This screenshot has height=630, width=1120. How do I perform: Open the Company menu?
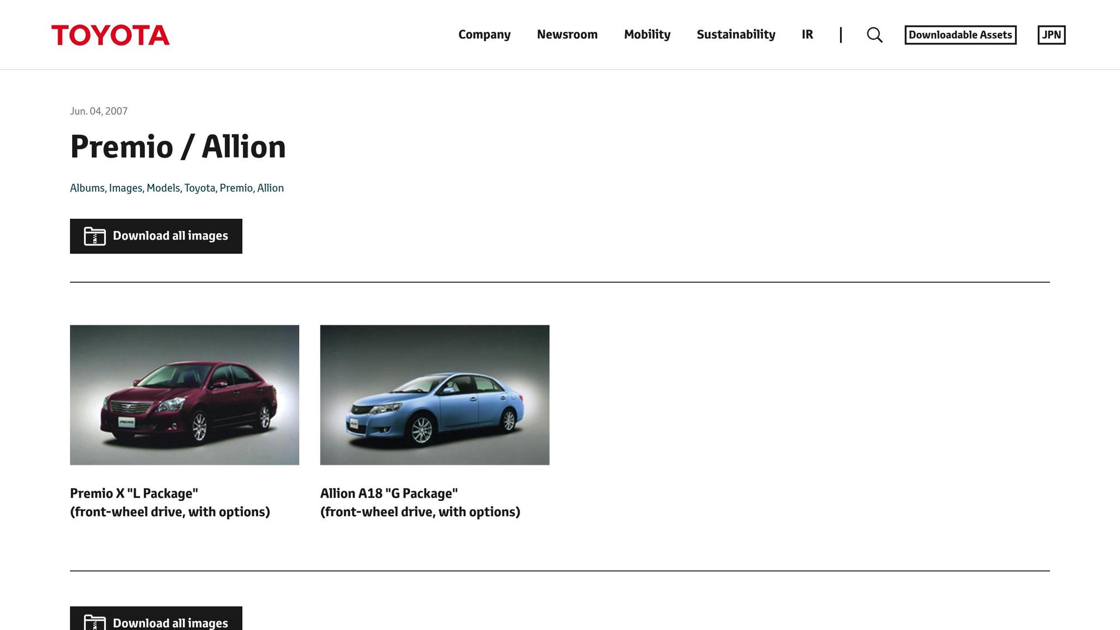[484, 34]
